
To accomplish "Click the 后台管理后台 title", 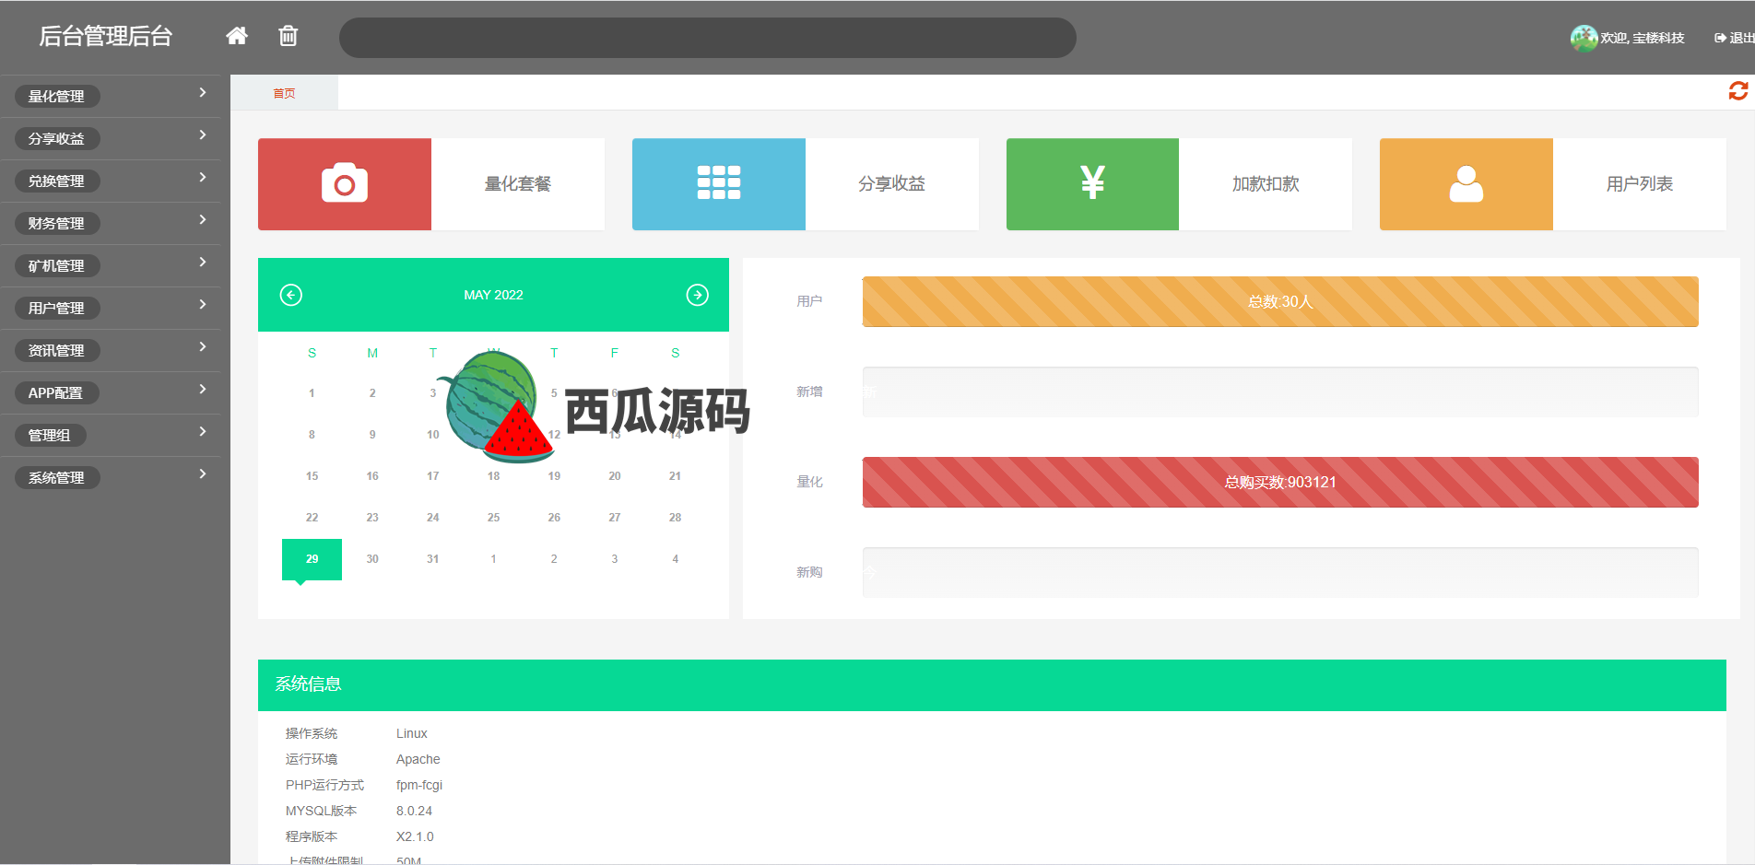I will [106, 36].
